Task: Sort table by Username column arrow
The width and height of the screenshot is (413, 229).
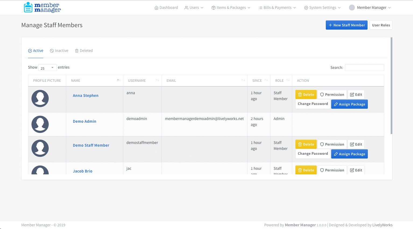Action: [157, 80]
